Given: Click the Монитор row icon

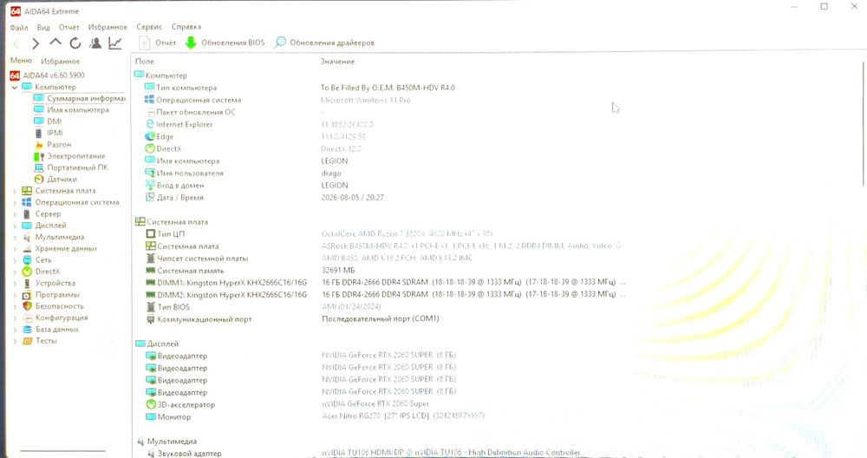Looking at the screenshot, I should (x=150, y=416).
